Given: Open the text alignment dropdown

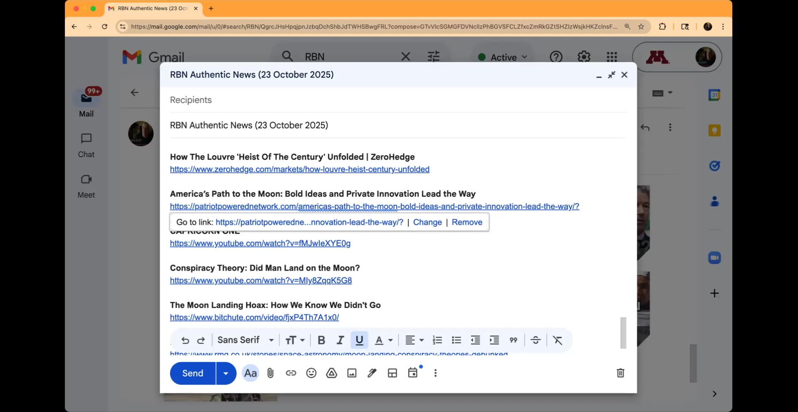Looking at the screenshot, I should pos(414,341).
